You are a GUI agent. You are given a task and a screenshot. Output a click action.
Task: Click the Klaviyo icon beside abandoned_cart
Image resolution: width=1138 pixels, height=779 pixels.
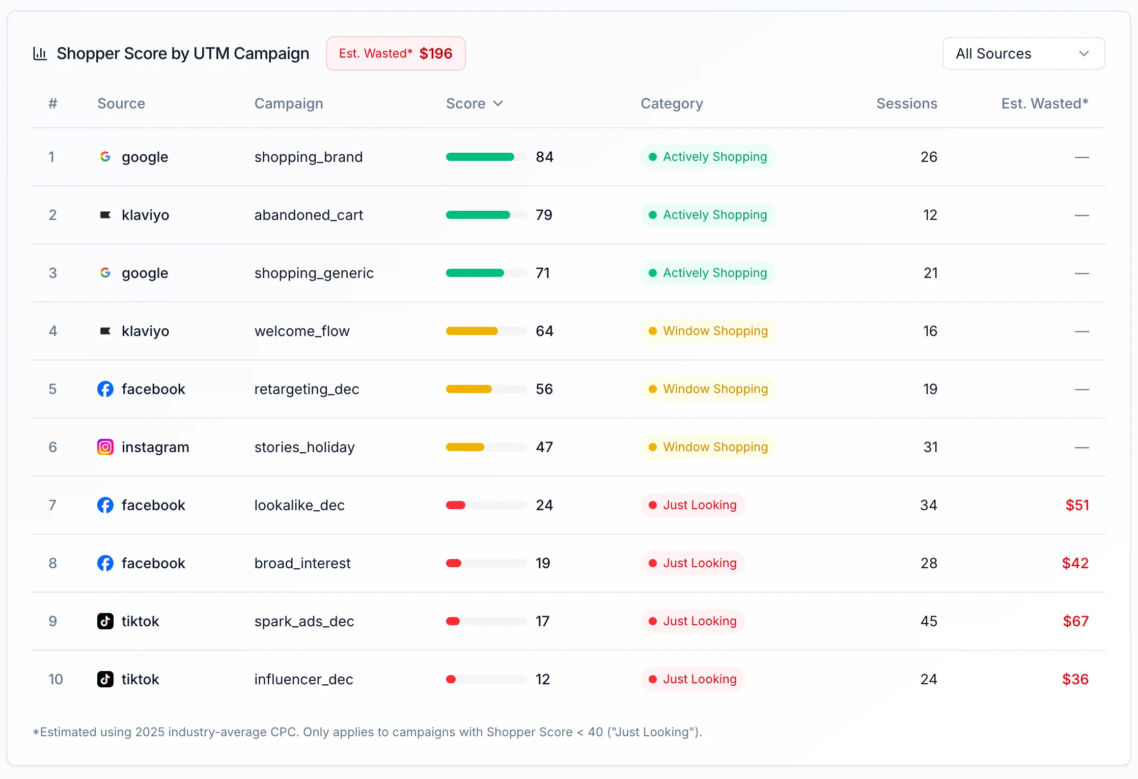(105, 215)
